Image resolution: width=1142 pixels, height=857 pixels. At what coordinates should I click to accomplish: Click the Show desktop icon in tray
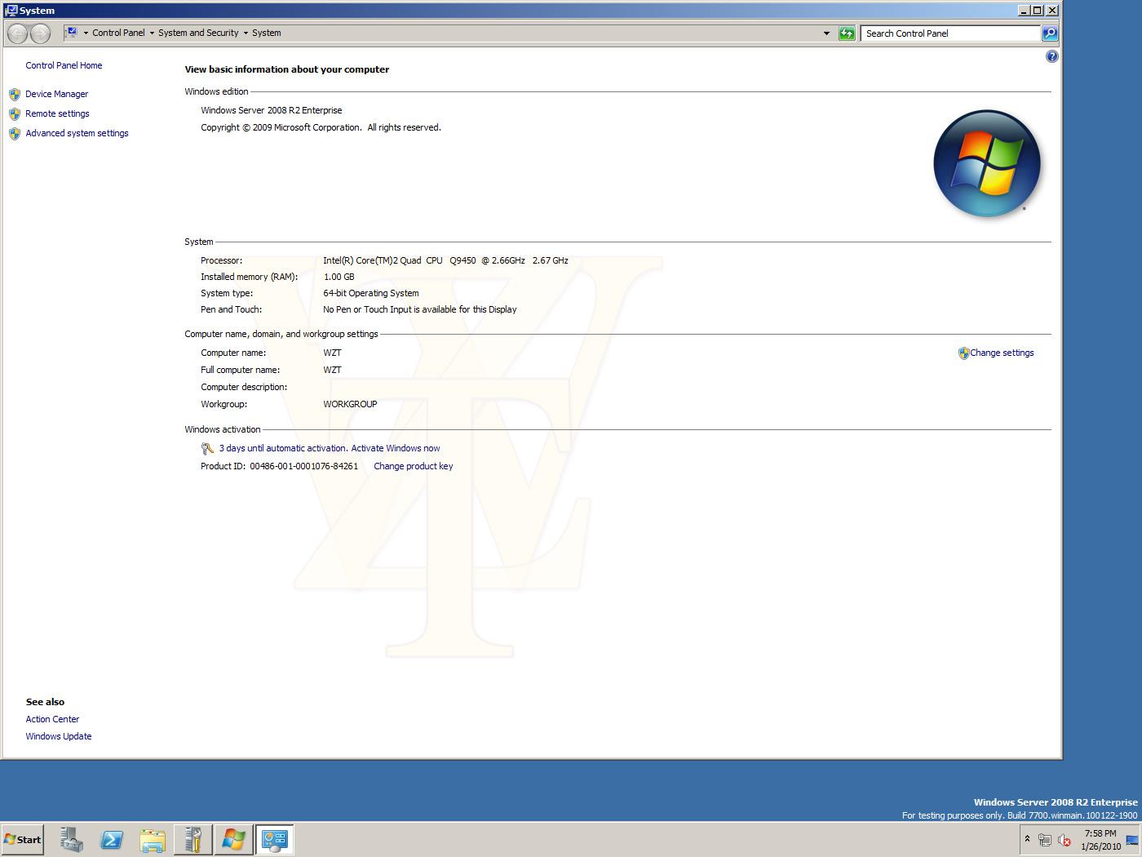click(1133, 840)
